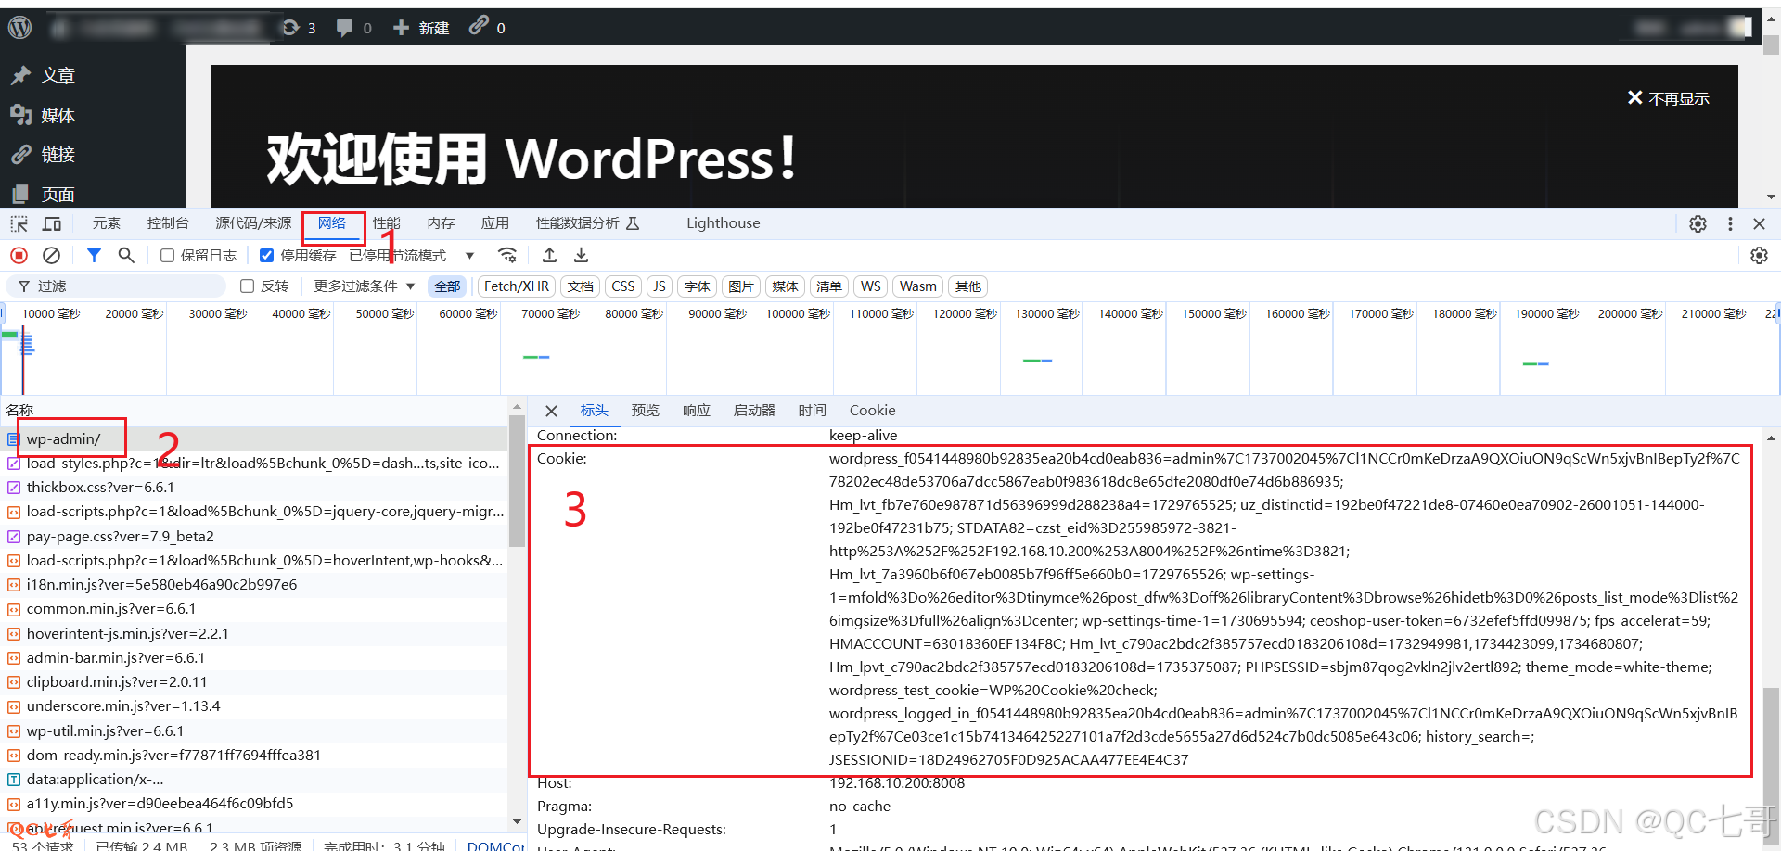Select the 全部 (All) request type filter
Image resolution: width=1781 pixels, height=851 pixels.
(447, 286)
